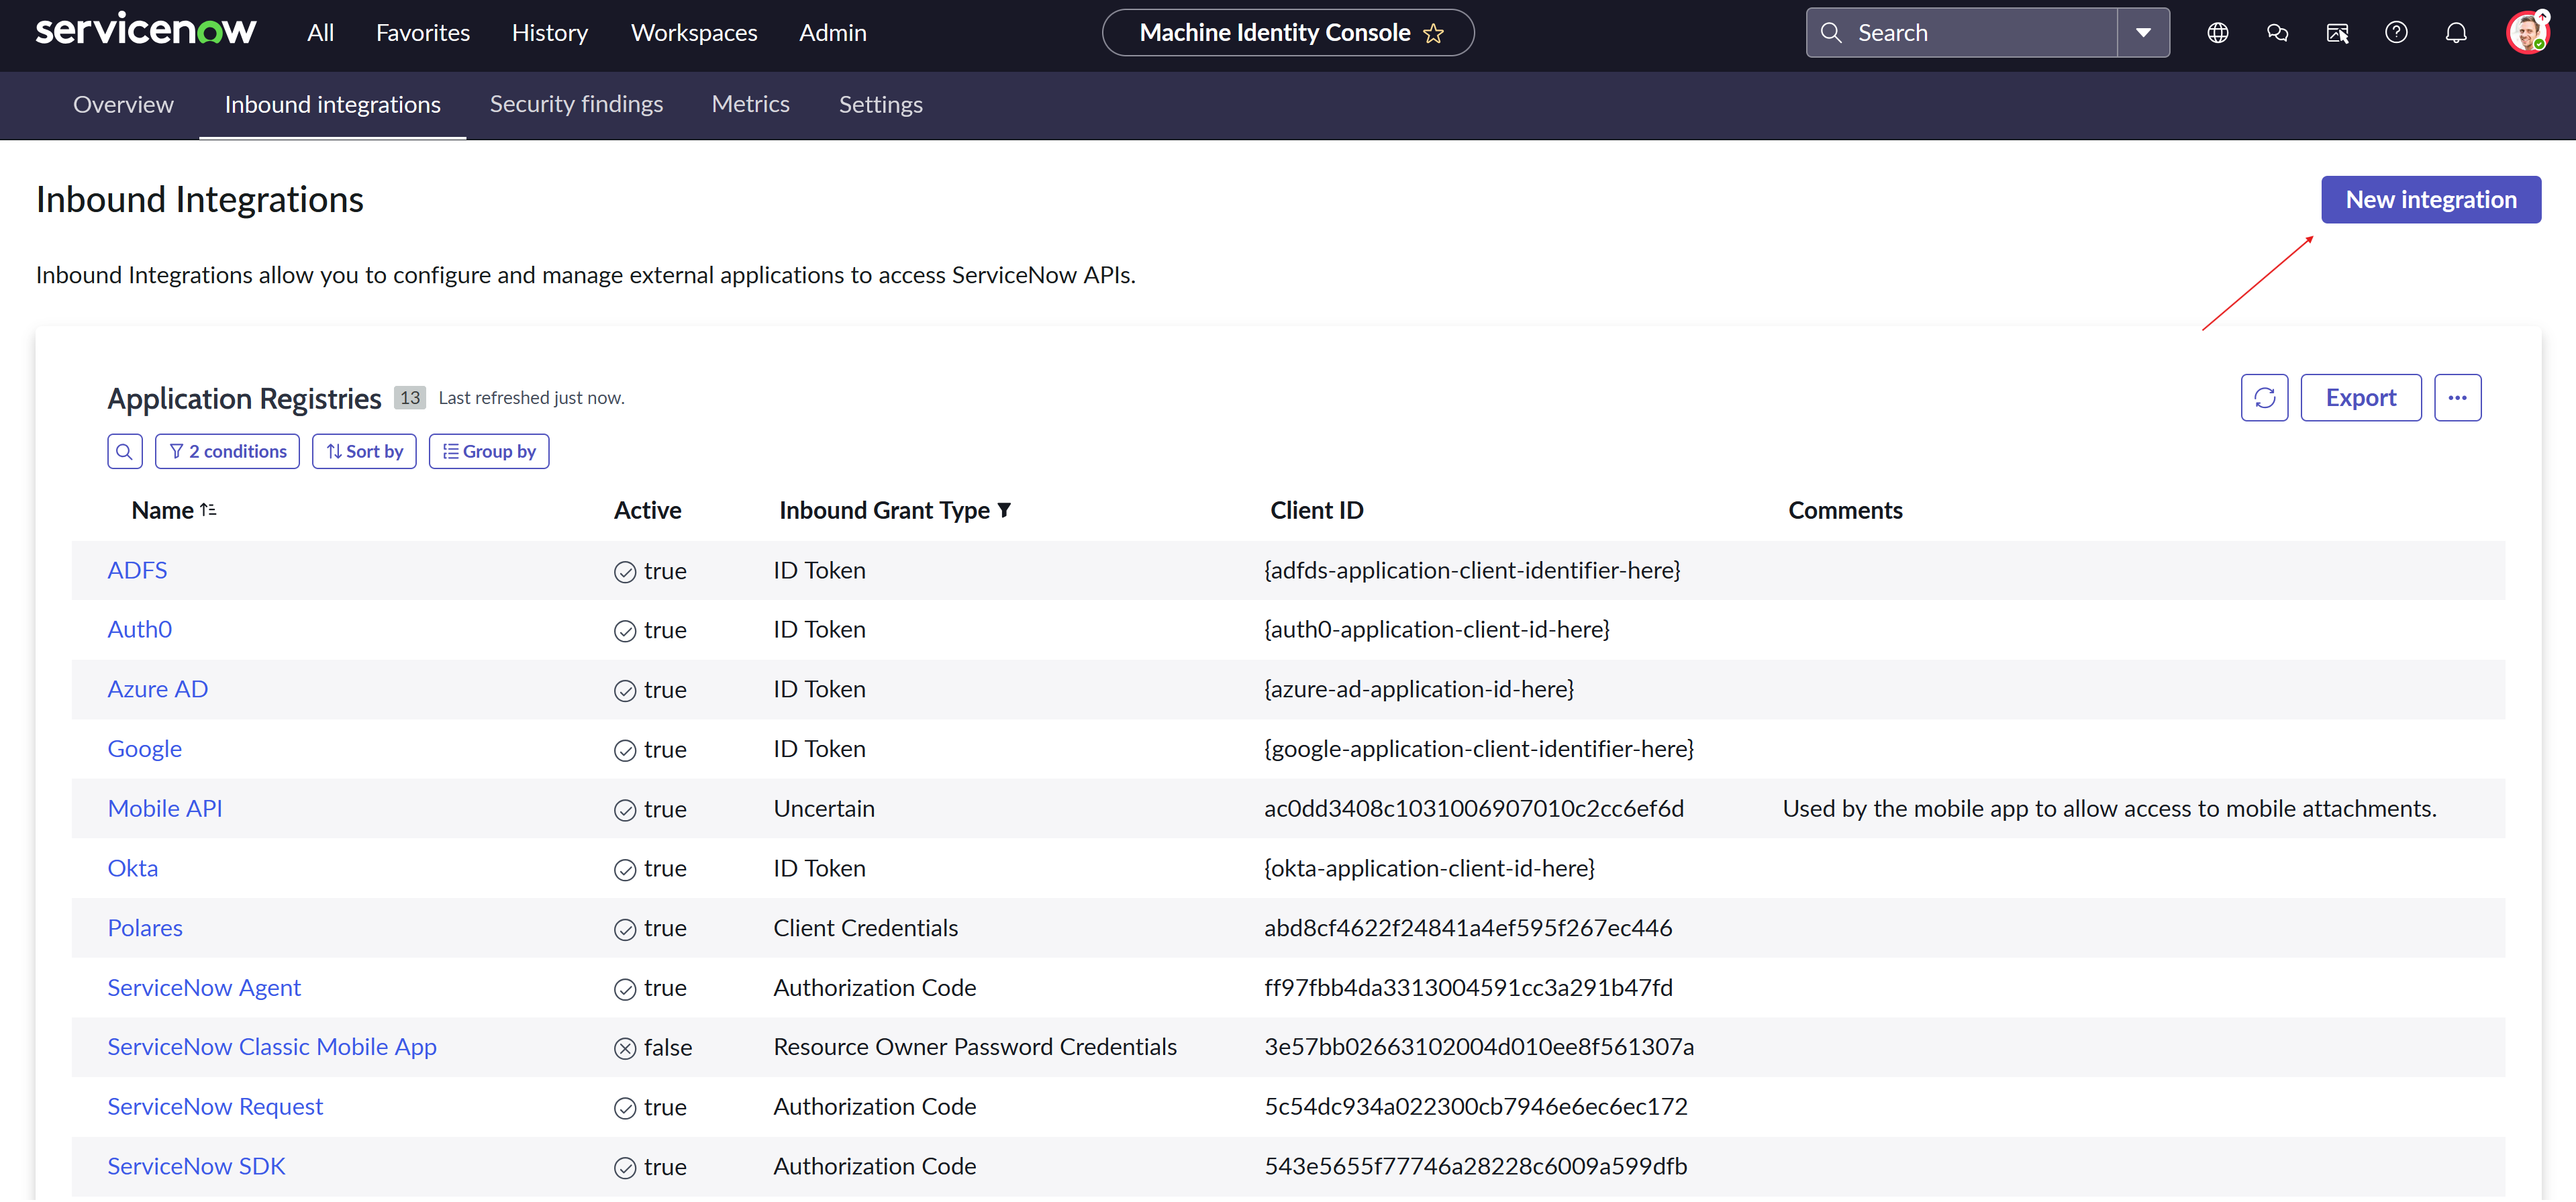Switch to the Security findings tab
The image size is (2576, 1202).
point(576,104)
